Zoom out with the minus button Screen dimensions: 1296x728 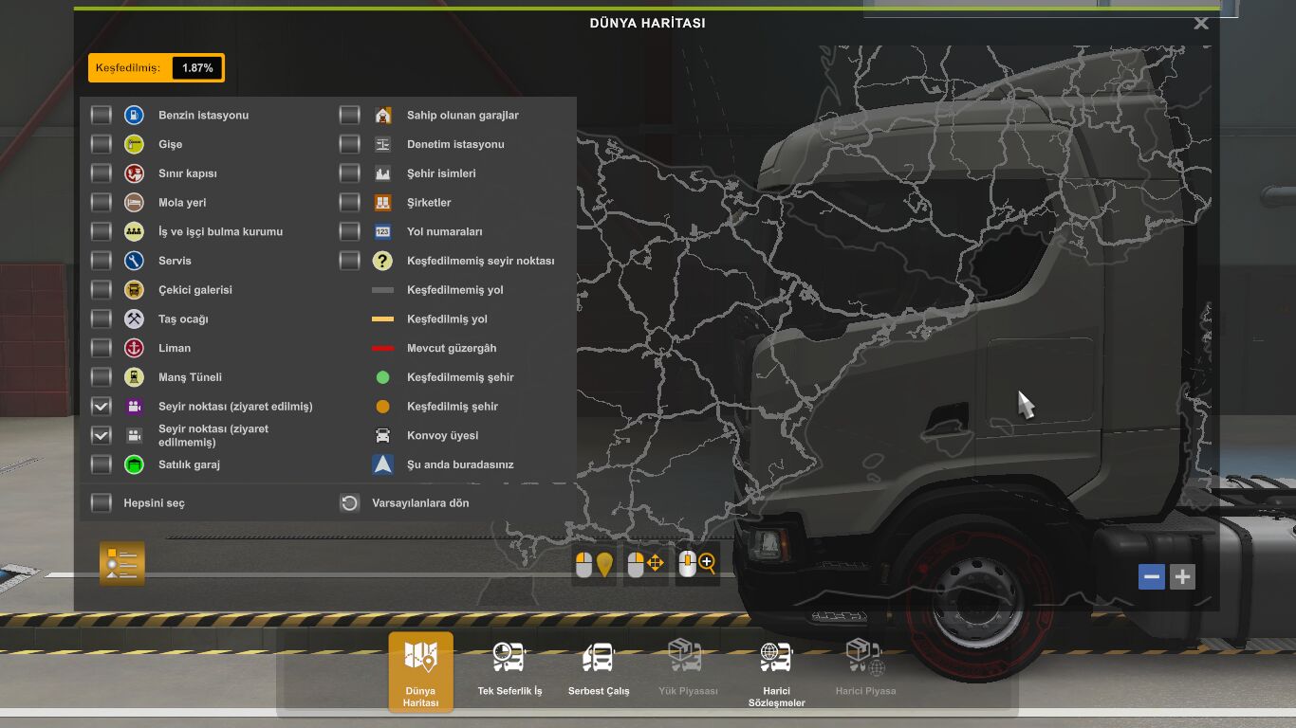pos(1152,576)
